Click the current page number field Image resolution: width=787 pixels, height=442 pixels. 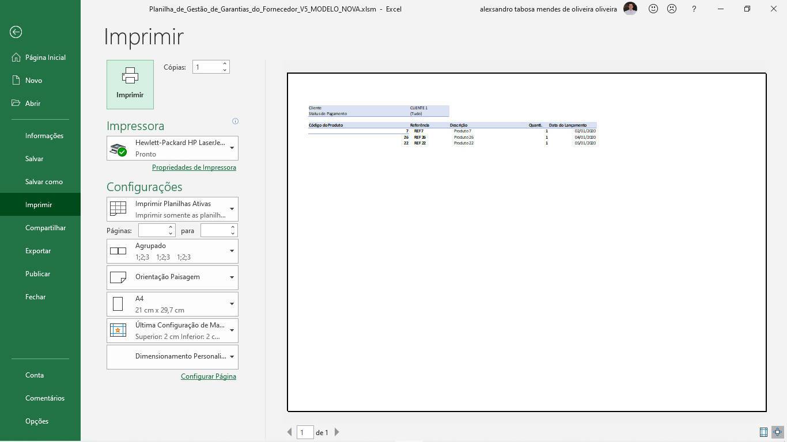(x=305, y=432)
